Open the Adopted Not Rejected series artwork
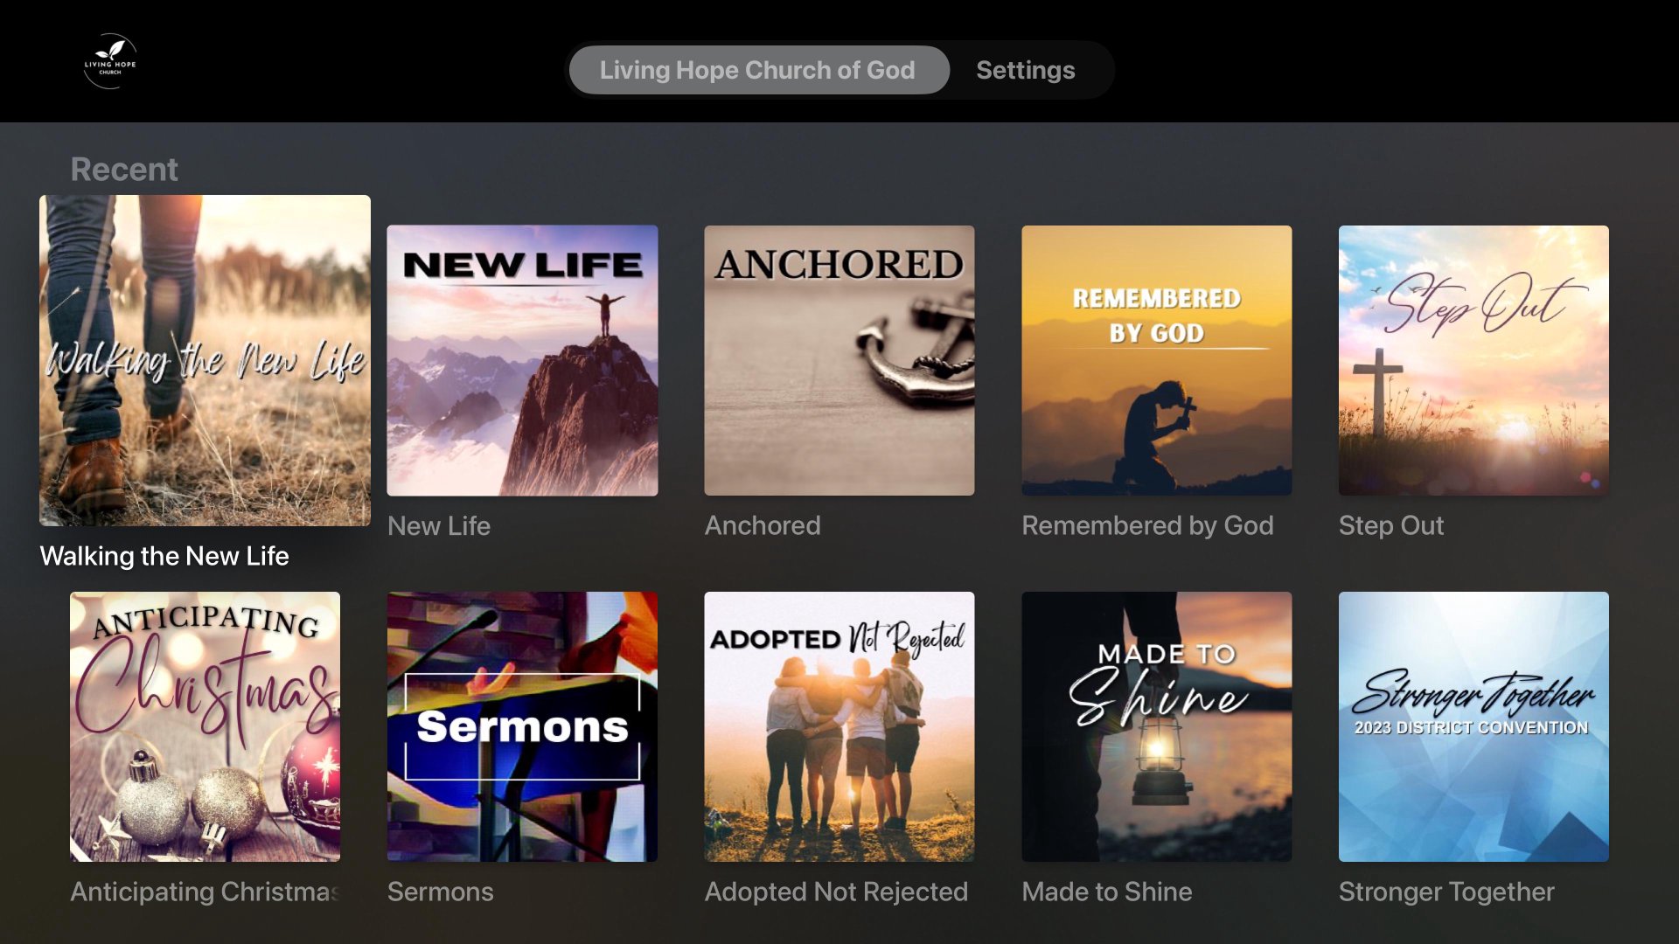Image resolution: width=1679 pixels, height=944 pixels. point(839,726)
